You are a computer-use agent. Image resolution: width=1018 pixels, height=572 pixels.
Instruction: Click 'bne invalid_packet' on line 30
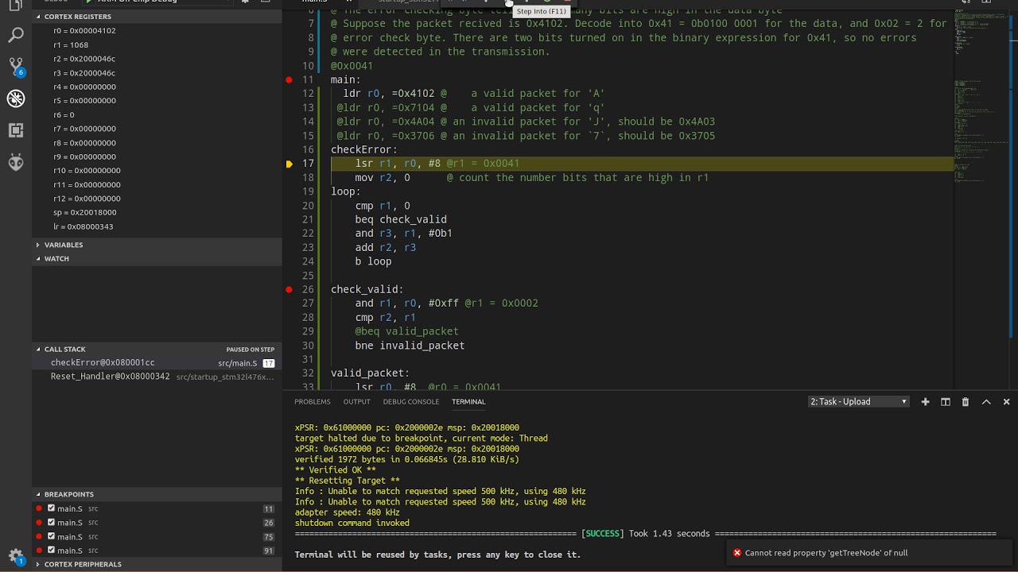click(410, 346)
